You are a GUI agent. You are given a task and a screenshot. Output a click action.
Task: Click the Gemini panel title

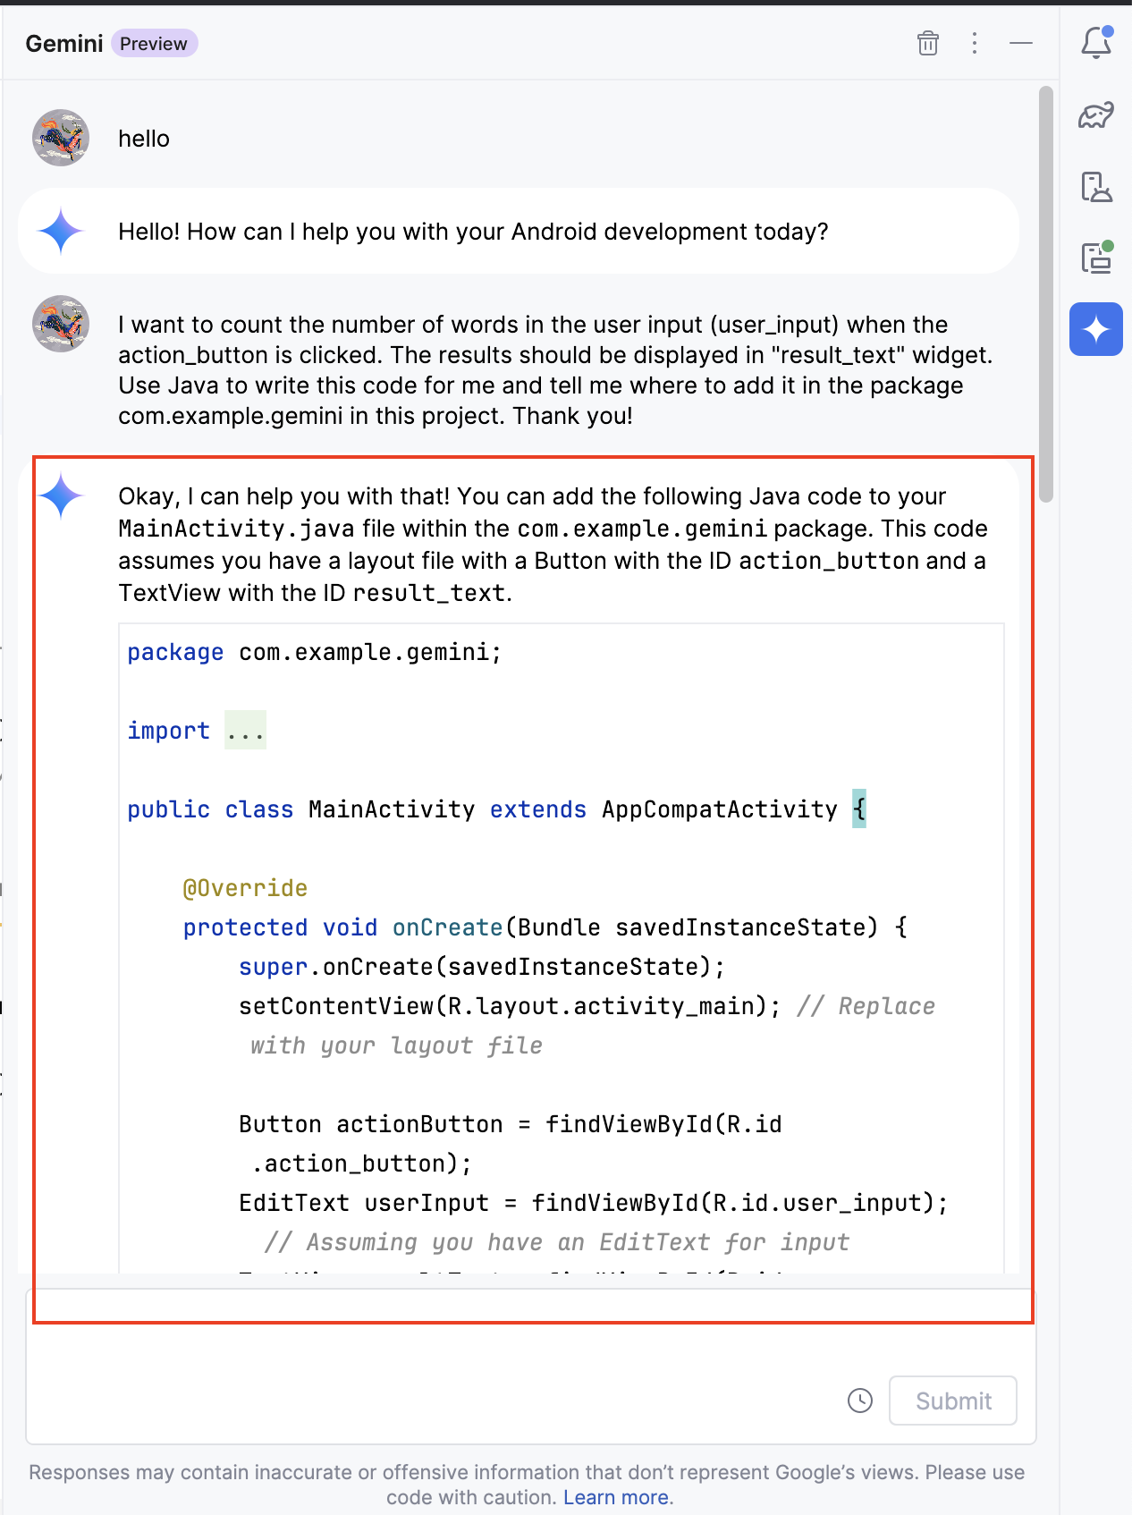[x=63, y=44]
